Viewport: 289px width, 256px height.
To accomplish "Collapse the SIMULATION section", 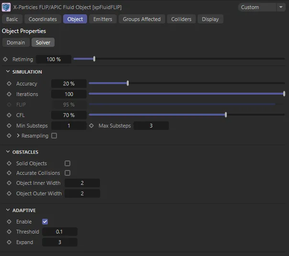I will click(x=8, y=72).
